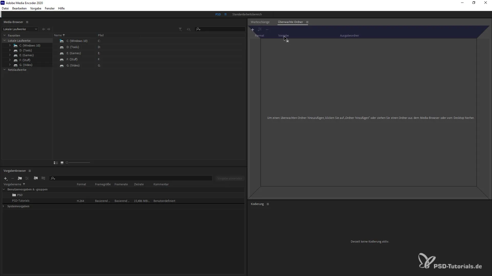
Task: Open the file type filter icon
Action: [x=180, y=29]
